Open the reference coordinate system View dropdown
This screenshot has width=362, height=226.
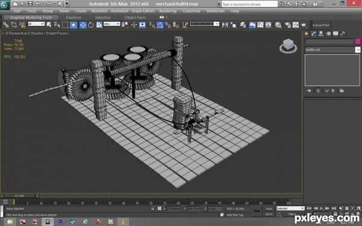112,24
